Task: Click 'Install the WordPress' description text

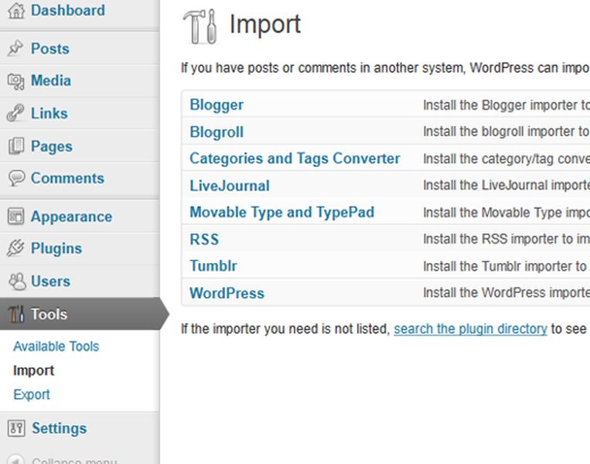Action: tap(506, 292)
